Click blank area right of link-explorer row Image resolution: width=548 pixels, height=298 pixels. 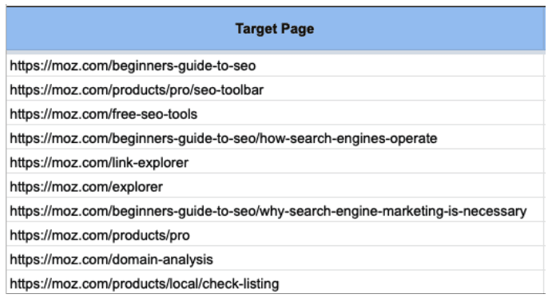point(365,162)
